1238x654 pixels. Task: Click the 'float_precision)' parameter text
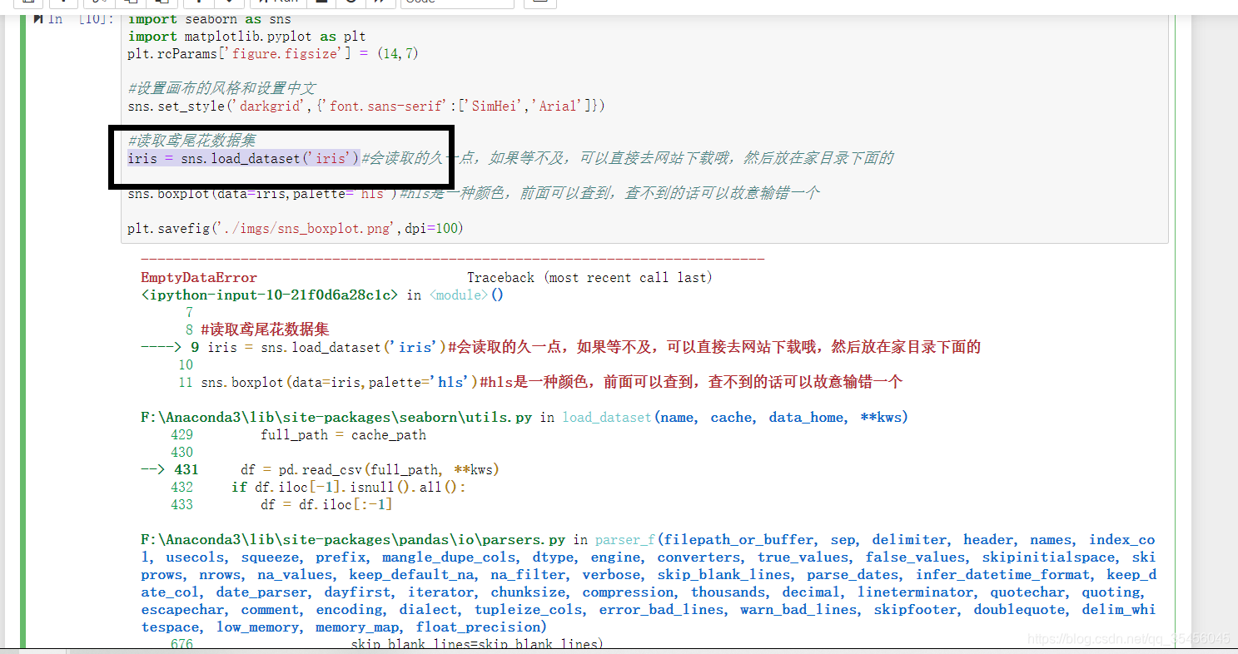[482, 627]
